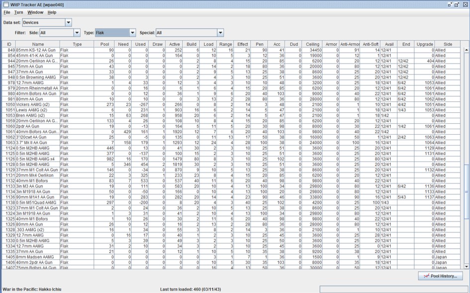Sort by the Avail column header
The height and width of the screenshot is (293, 470).
click(x=389, y=44)
